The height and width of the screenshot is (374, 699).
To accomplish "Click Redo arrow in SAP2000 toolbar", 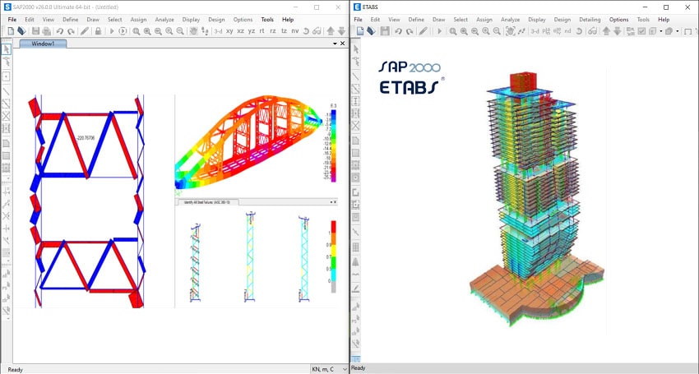I will coord(71,31).
